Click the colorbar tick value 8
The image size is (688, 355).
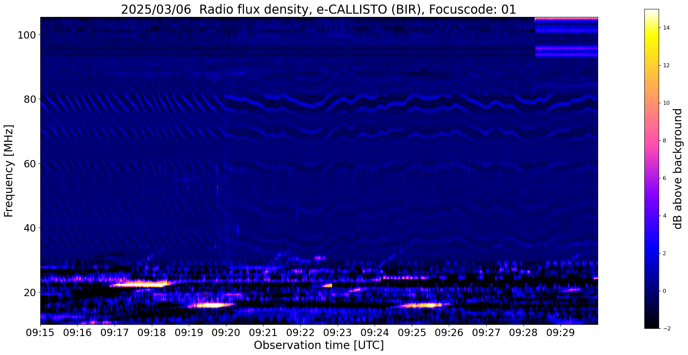click(664, 141)
